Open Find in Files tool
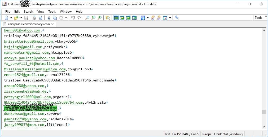 [x=108, y=18]
